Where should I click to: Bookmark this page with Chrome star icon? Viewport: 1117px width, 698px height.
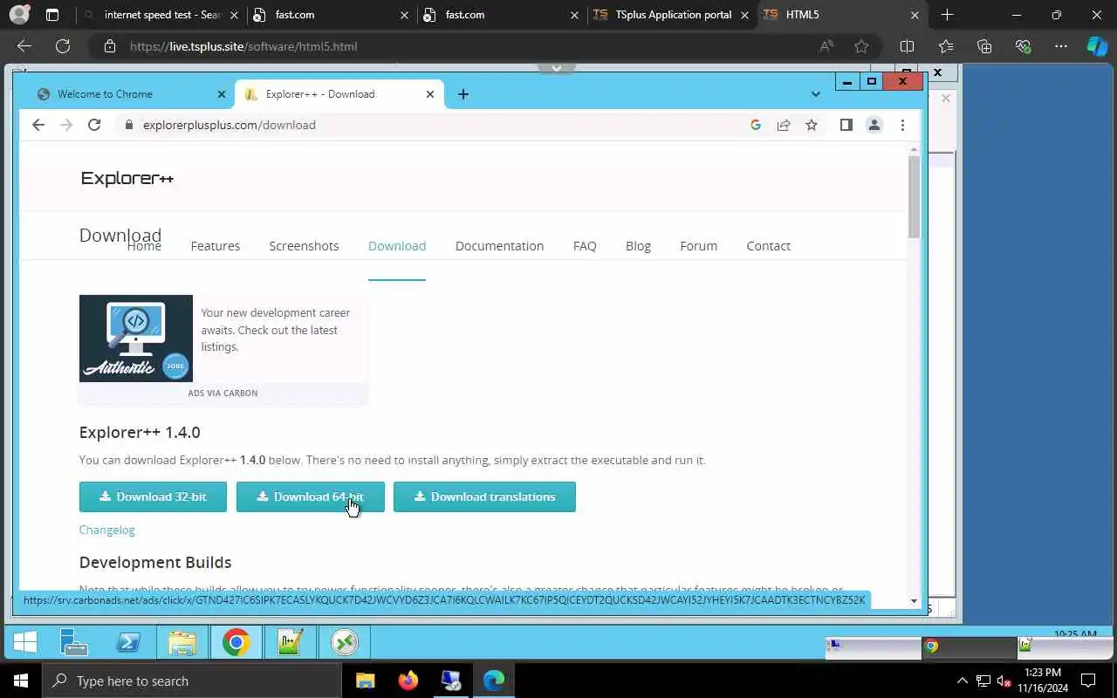click(x=812, y=125)
